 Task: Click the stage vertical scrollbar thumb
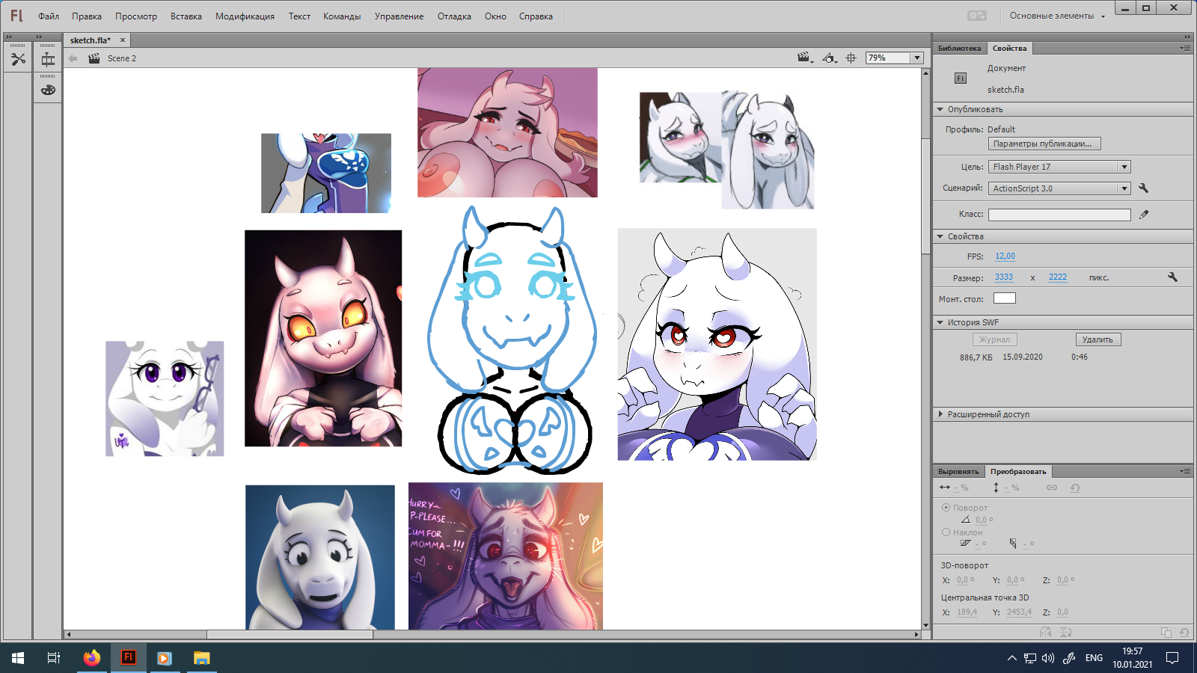926,197
